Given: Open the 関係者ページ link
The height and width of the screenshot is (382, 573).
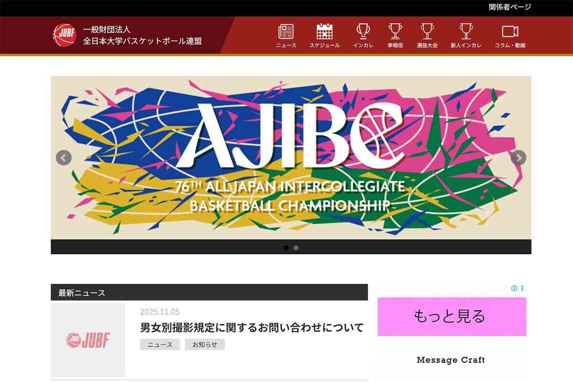Looking at the screenshot, I should pos(510,7).
